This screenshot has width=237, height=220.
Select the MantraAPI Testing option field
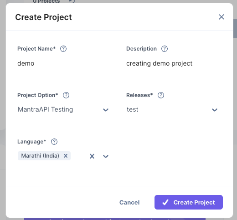pos(63,110)
